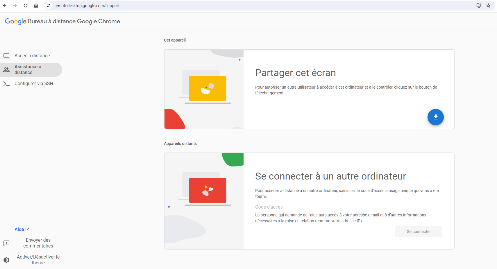
Task: Open the Bureau à distance Google Chrome title
Action: (x=74, y=21)
